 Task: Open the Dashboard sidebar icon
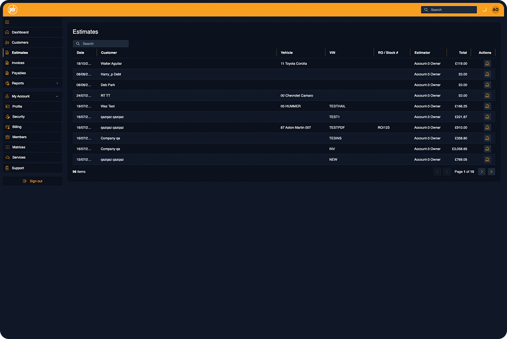7,32
